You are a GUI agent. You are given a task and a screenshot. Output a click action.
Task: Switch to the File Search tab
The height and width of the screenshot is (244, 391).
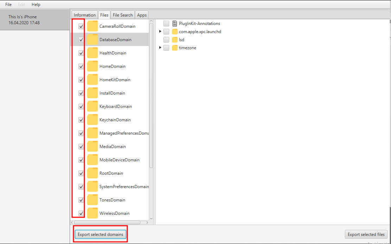(123, 15)
